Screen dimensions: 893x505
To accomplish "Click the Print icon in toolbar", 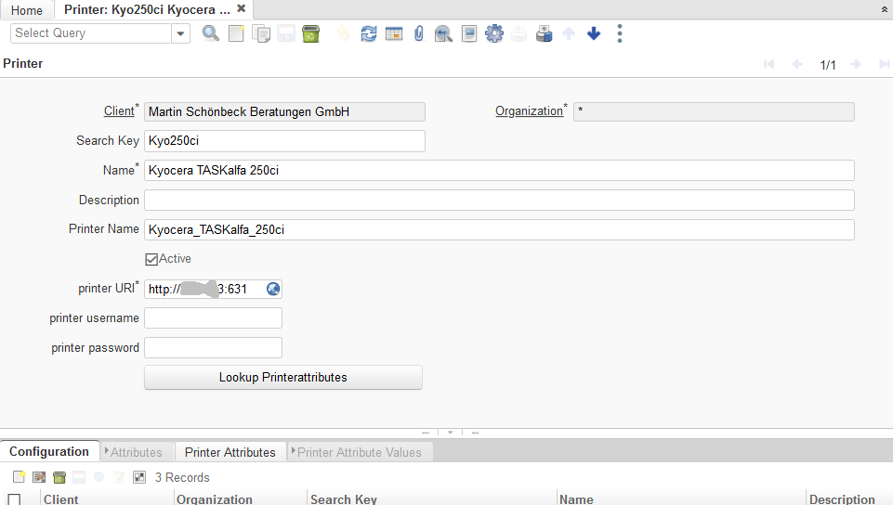I will (x=545, y=33).
